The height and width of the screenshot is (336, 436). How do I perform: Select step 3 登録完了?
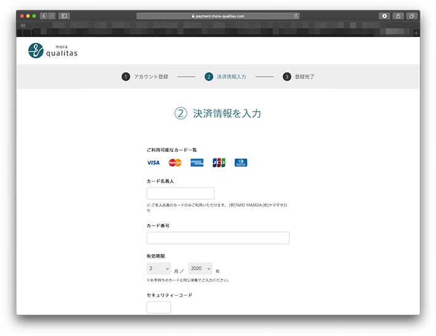point(298,77)
